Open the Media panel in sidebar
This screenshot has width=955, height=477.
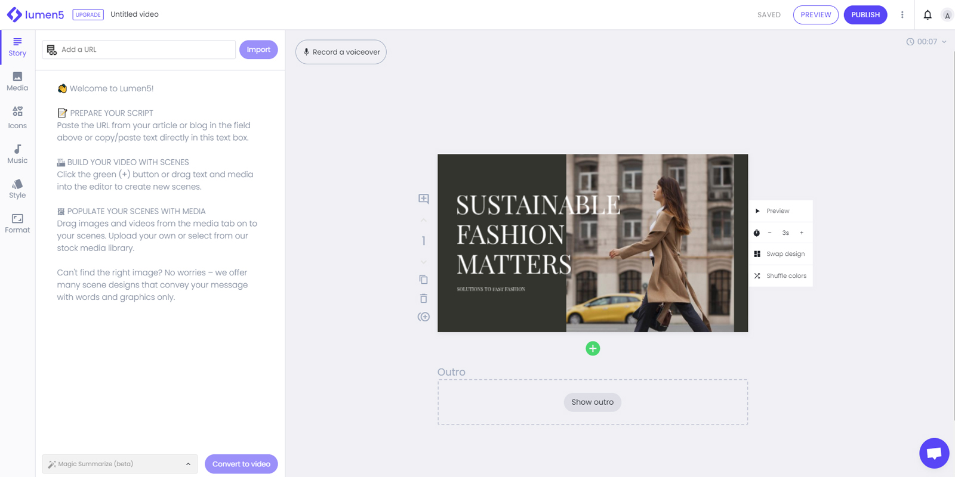[x=17, y=82]
